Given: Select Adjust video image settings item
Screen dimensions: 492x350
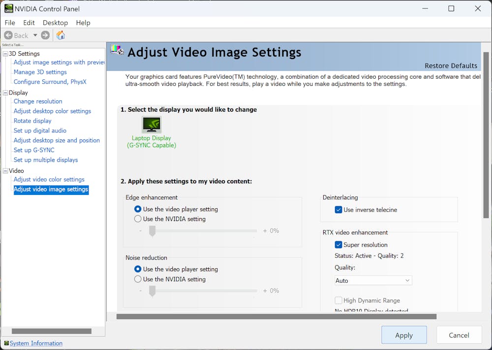Looking at the screenshot, I should [x=51, y=190].
